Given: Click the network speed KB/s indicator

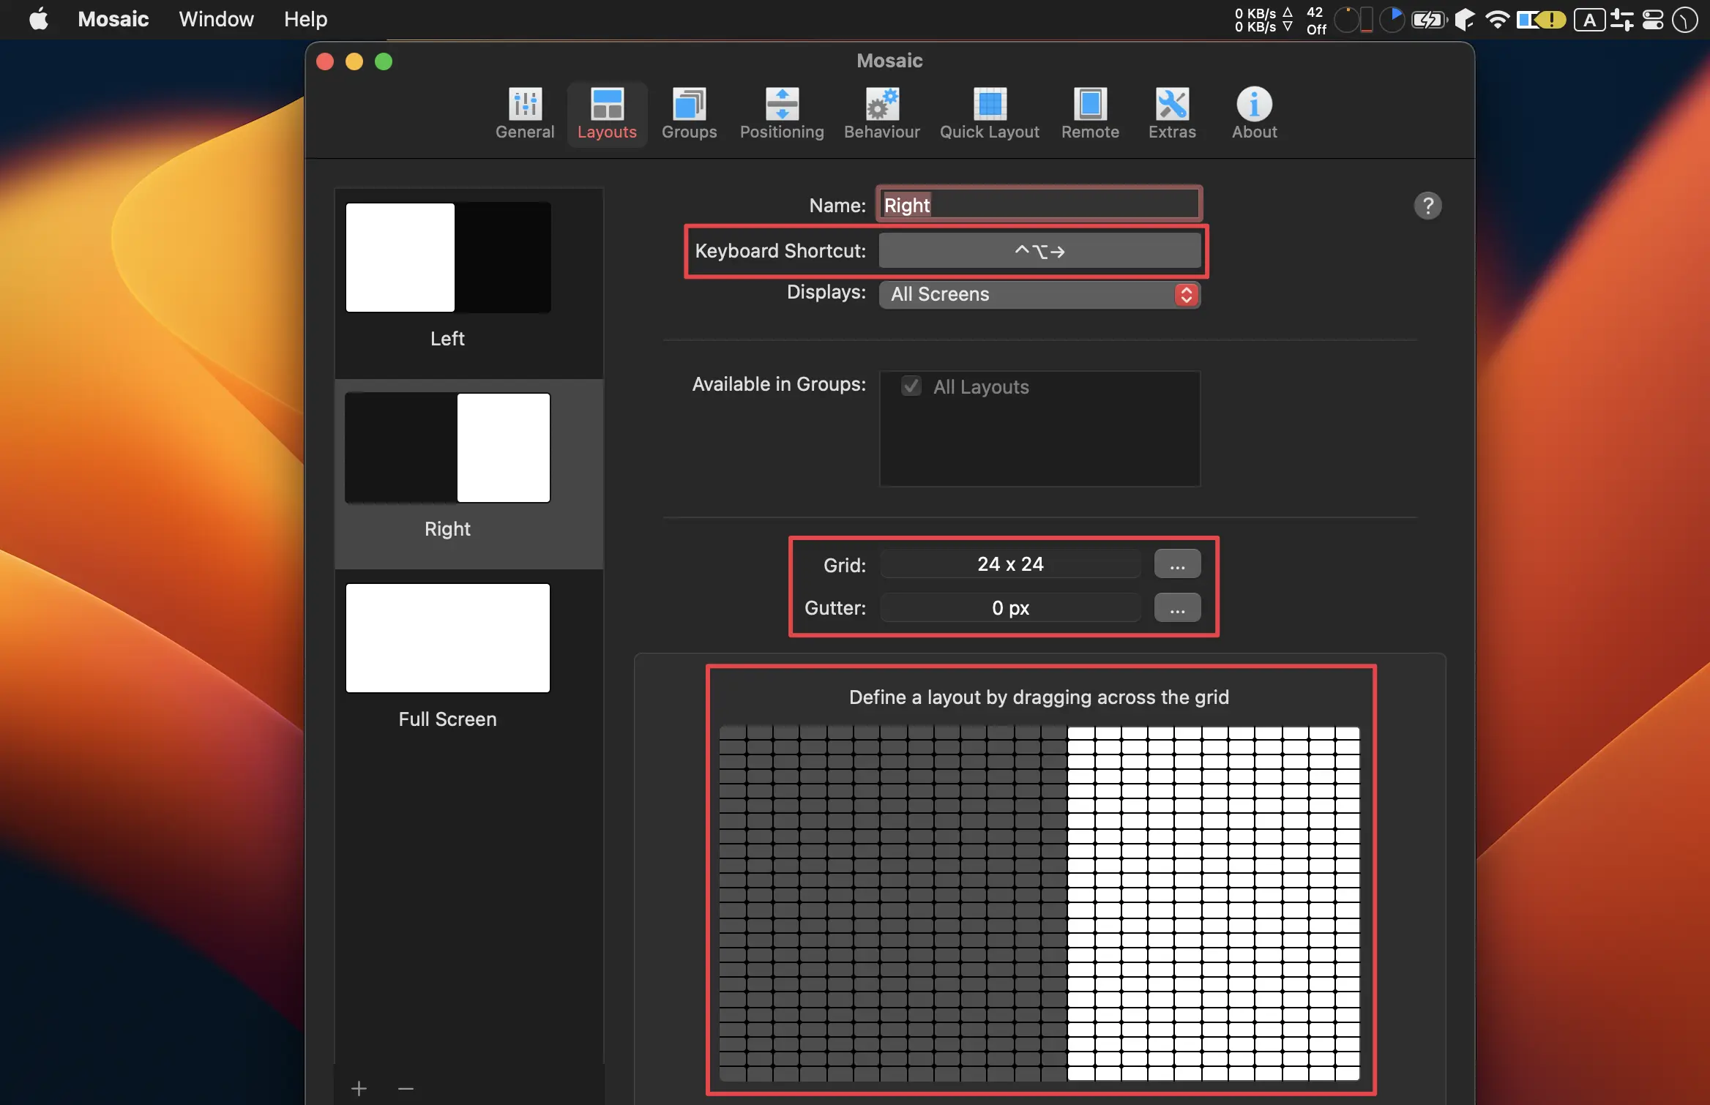Looking at the screenshot, I should tap(1263, 20).
